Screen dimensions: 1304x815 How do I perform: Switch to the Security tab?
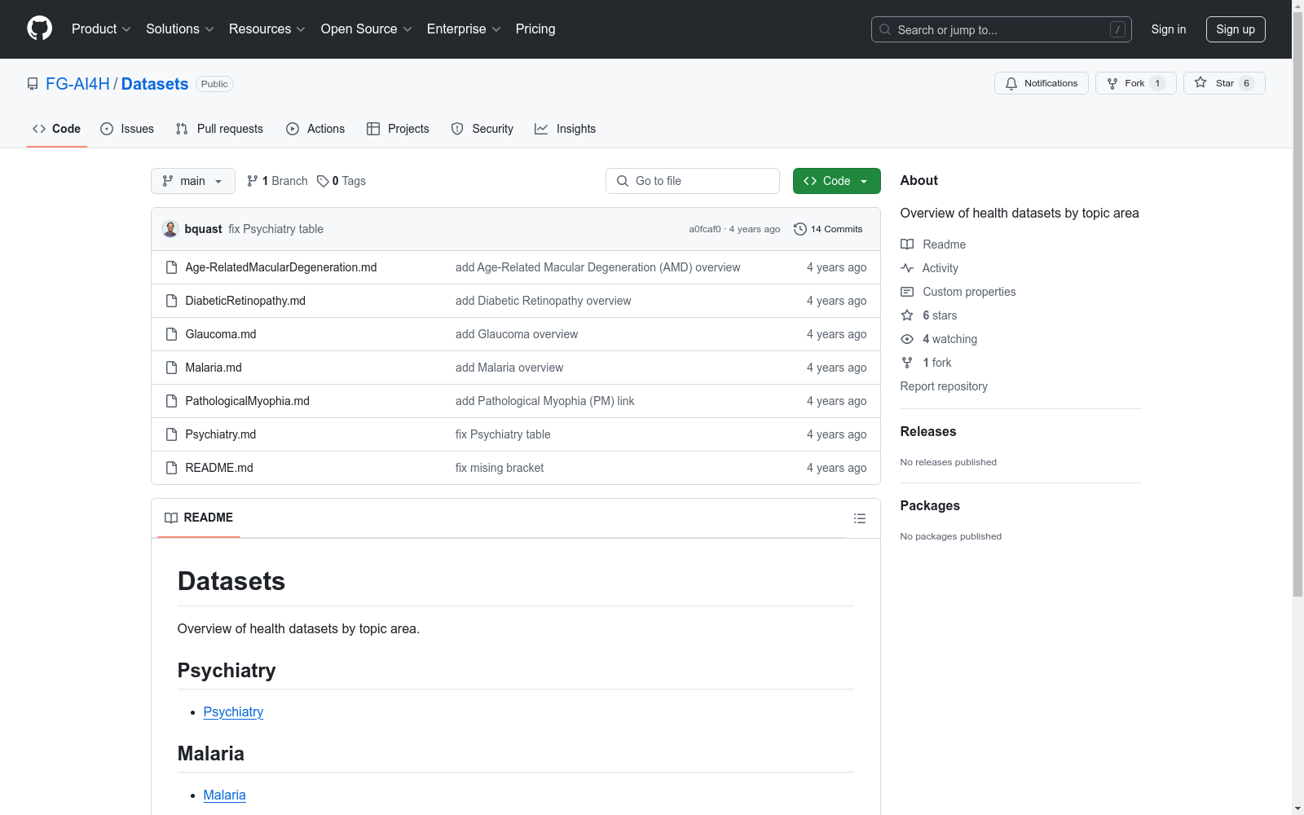coord(482,129)
